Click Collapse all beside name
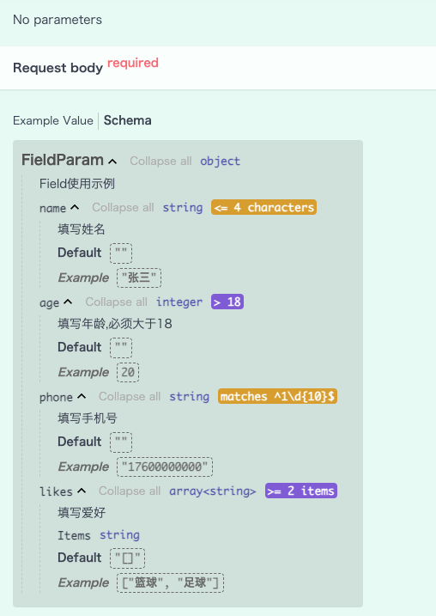This screenshot has height=616, width=436. (x=123, y=207)
